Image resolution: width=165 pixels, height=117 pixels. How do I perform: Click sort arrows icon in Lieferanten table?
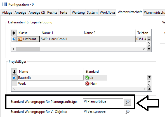coord(14,33)
